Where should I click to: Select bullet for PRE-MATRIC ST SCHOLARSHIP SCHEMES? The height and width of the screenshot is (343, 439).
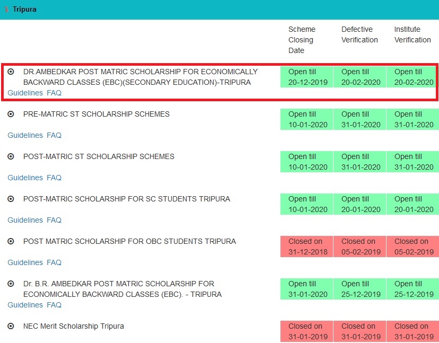(11, 114)
